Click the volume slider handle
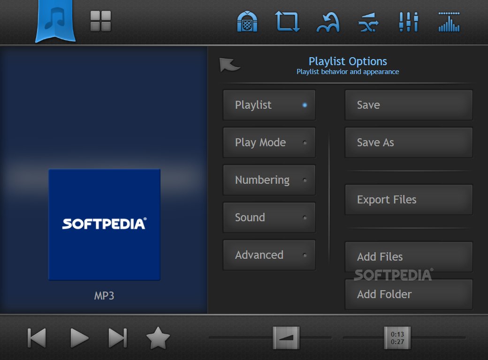The height and width of the screenshot is (360, 488). (x=286, y=338)
